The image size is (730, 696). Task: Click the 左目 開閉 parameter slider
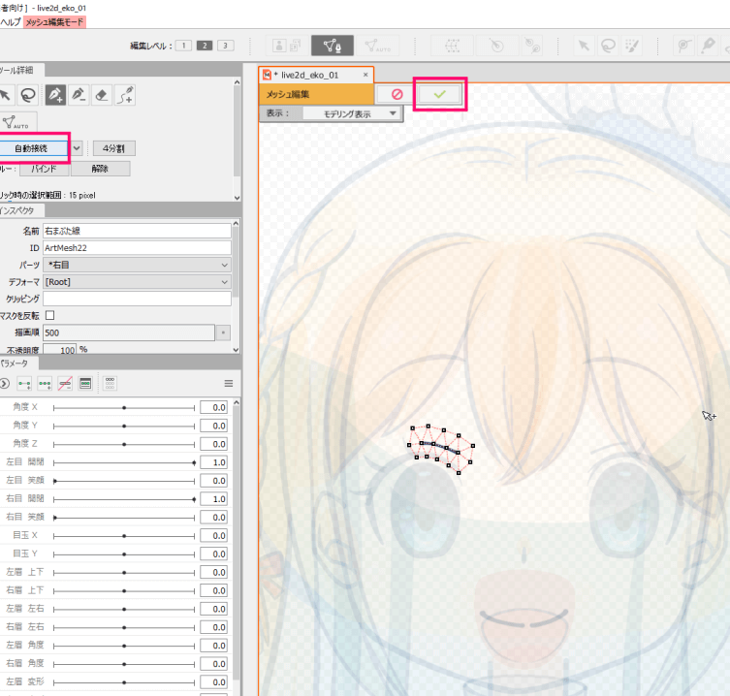tap(124, 462)
